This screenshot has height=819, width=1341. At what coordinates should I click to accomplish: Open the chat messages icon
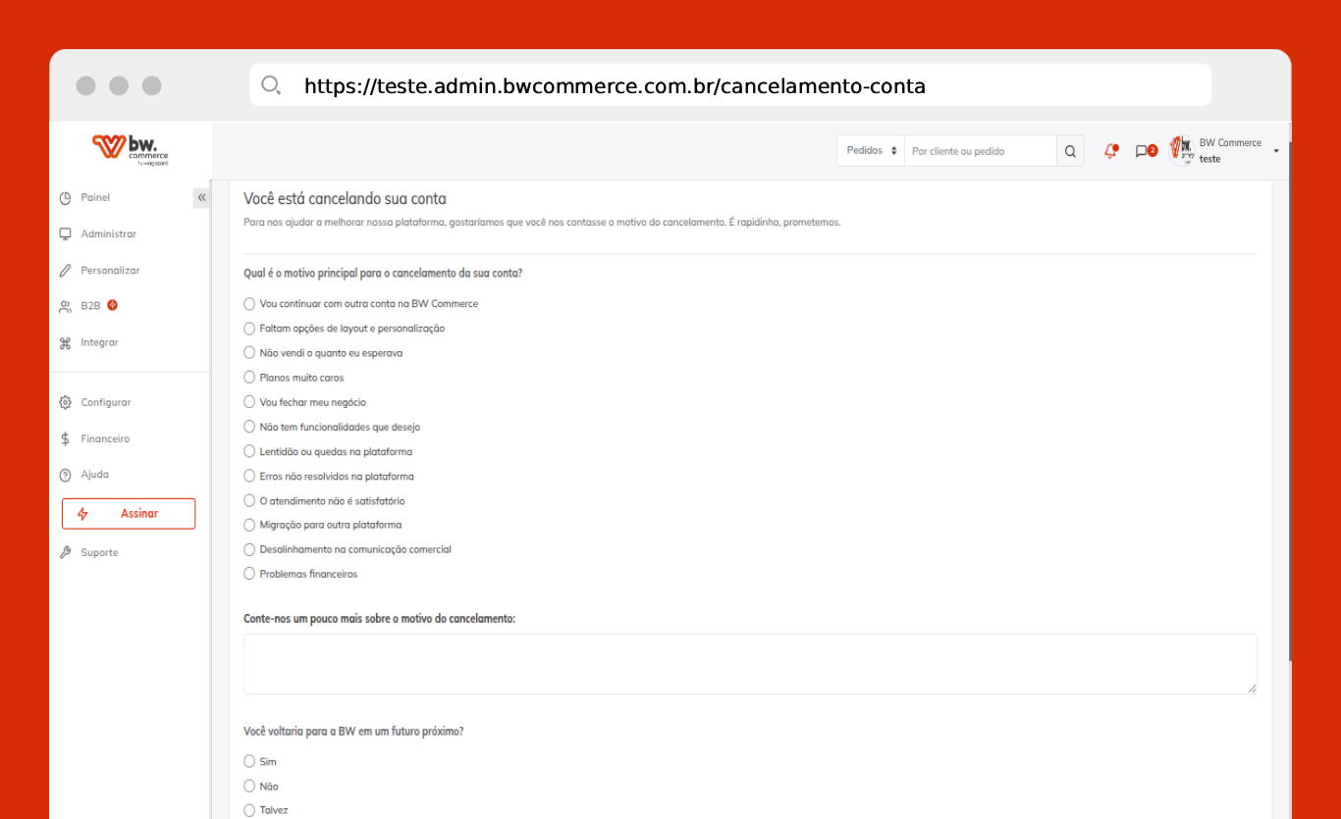pyautogui.click(x=1142, y=151)
